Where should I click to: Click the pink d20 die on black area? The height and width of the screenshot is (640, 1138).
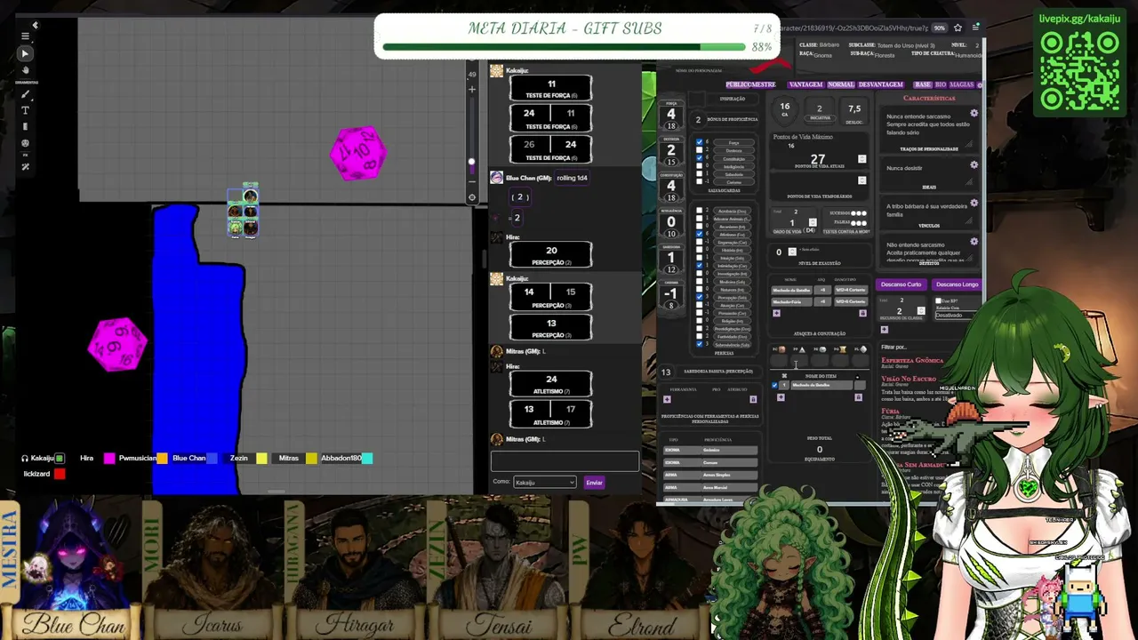coord(118,344)
